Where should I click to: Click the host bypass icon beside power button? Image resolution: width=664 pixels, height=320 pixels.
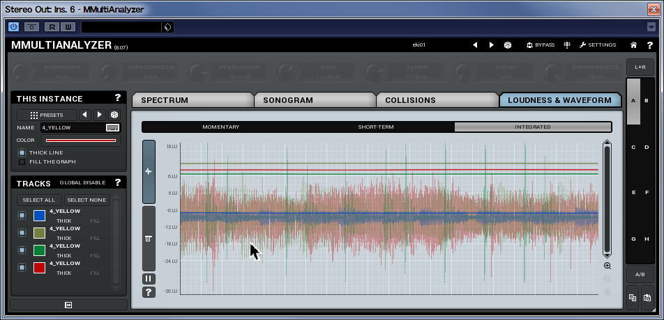coord(32,27)
